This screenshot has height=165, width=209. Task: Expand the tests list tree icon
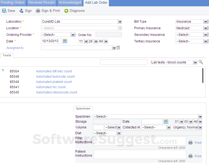point(3,70)
